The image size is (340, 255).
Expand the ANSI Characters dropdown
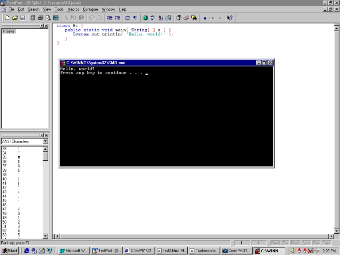pos(45,142)
